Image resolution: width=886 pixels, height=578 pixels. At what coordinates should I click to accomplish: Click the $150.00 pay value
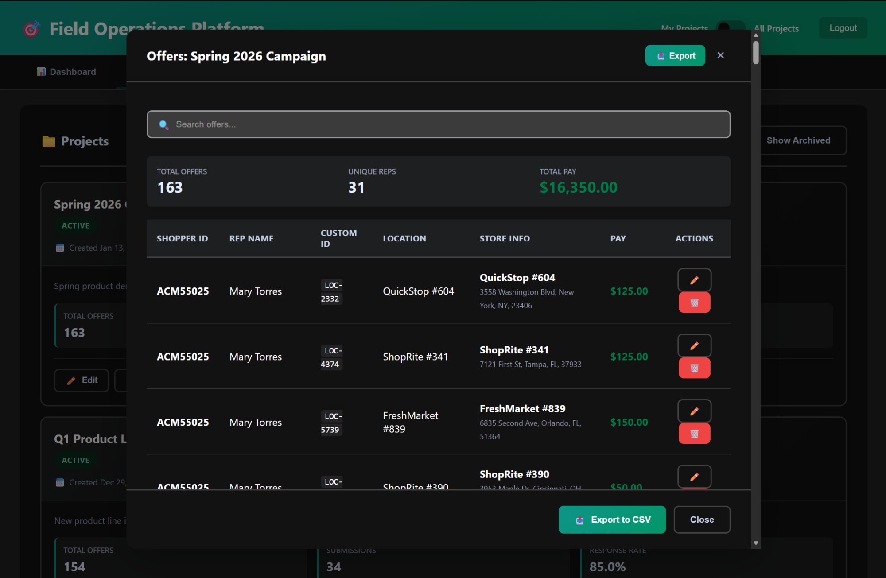(x=629, y=422)
